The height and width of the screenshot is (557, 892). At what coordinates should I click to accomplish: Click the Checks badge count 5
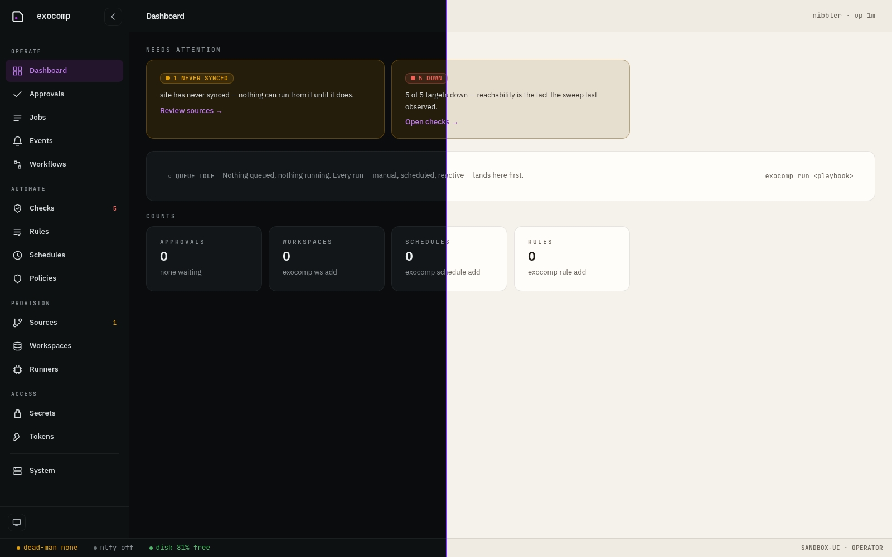point(115,208)
